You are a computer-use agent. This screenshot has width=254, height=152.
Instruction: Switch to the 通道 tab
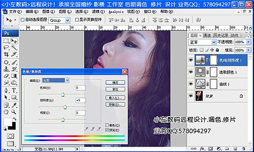(x=207, y=35)
